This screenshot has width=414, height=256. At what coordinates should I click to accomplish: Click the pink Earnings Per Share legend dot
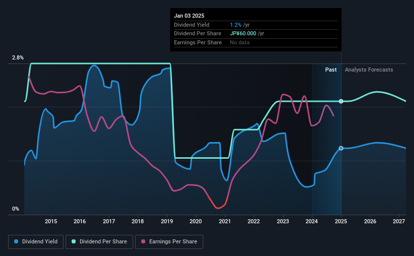pos(143,241)
